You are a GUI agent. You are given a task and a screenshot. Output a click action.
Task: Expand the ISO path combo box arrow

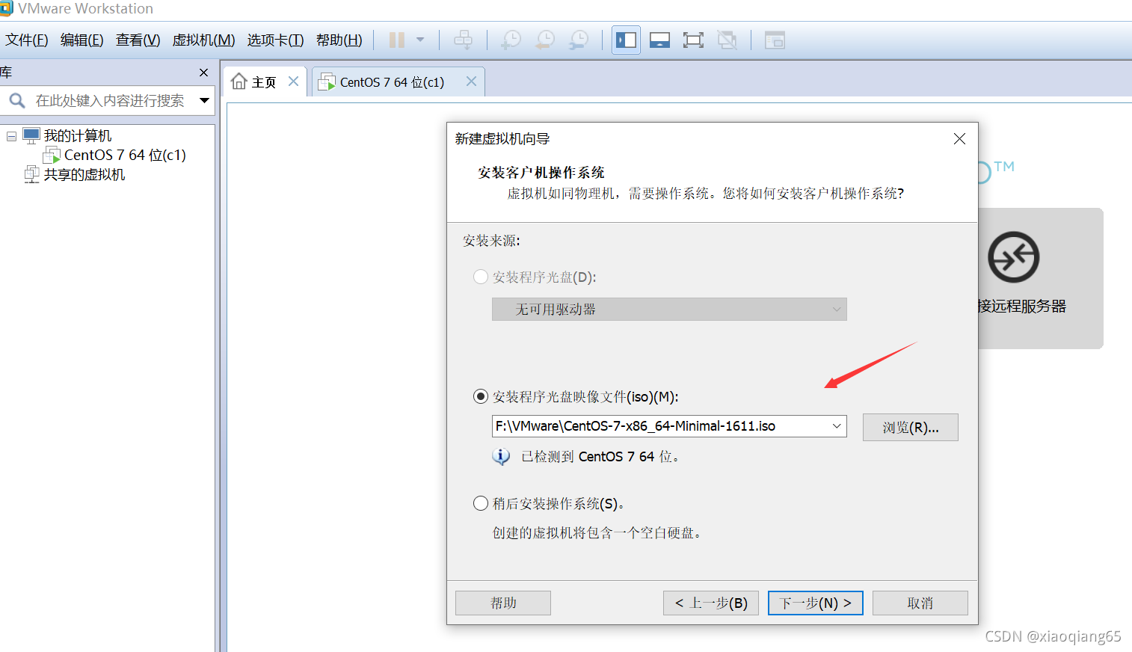pos(837,426)
